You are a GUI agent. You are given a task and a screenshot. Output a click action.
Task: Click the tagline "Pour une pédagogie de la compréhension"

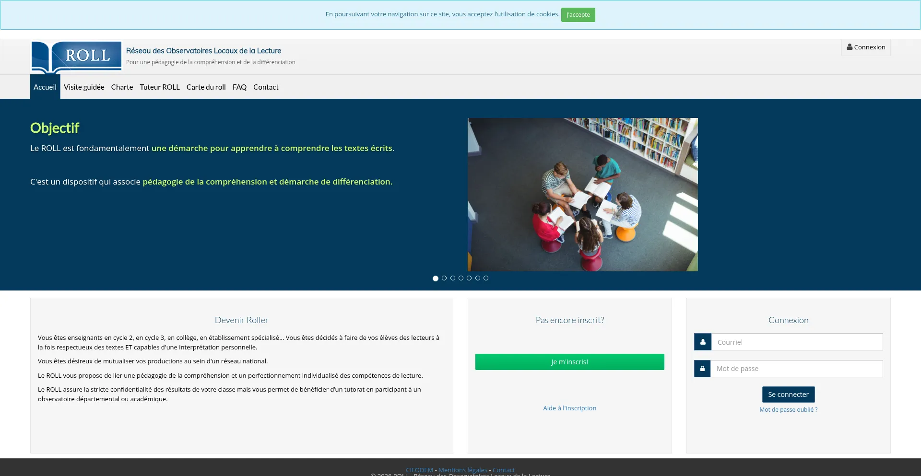pos(211,62)
